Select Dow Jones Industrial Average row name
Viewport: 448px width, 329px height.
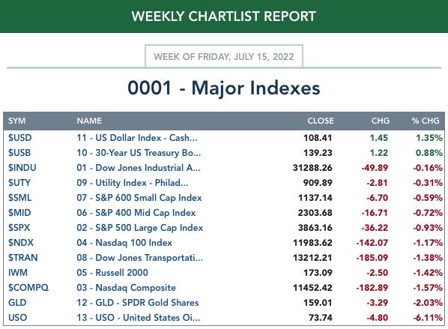click(139, 168)
